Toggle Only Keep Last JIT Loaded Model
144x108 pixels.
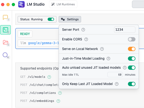[132, 84]
